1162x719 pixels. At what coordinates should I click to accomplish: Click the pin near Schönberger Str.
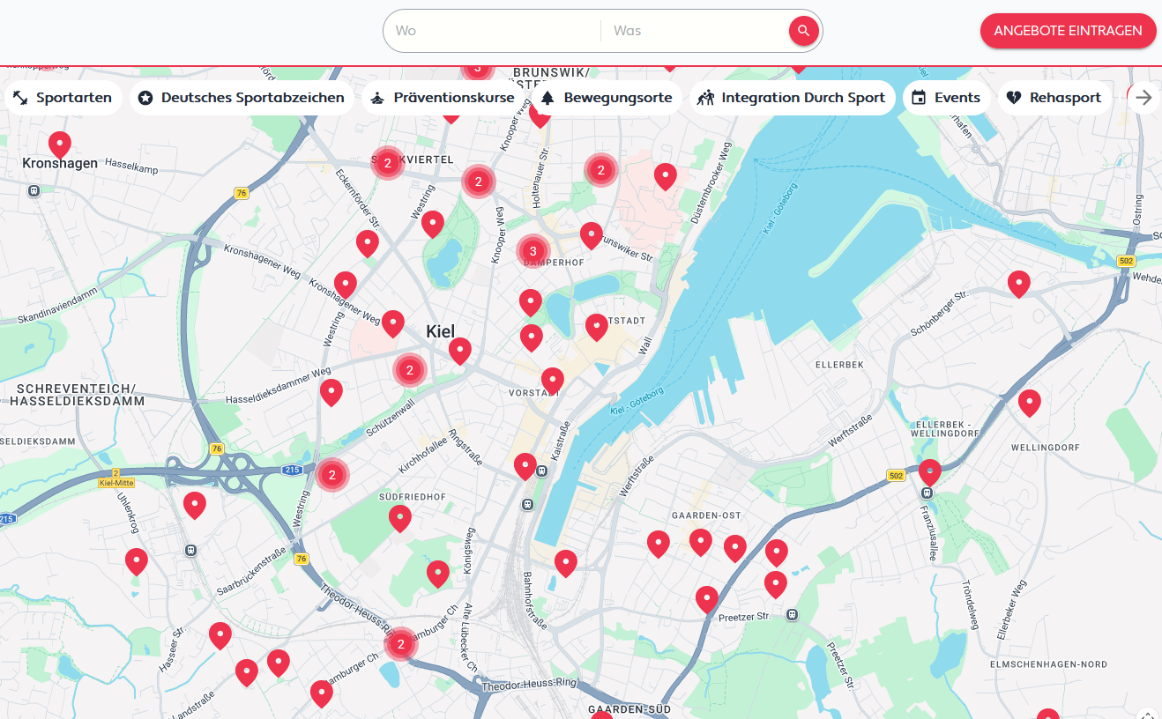coord(1019,284)
